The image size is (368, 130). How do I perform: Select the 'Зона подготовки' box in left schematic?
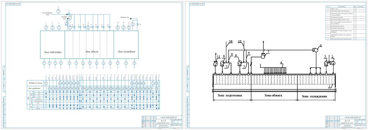[52, 45]
